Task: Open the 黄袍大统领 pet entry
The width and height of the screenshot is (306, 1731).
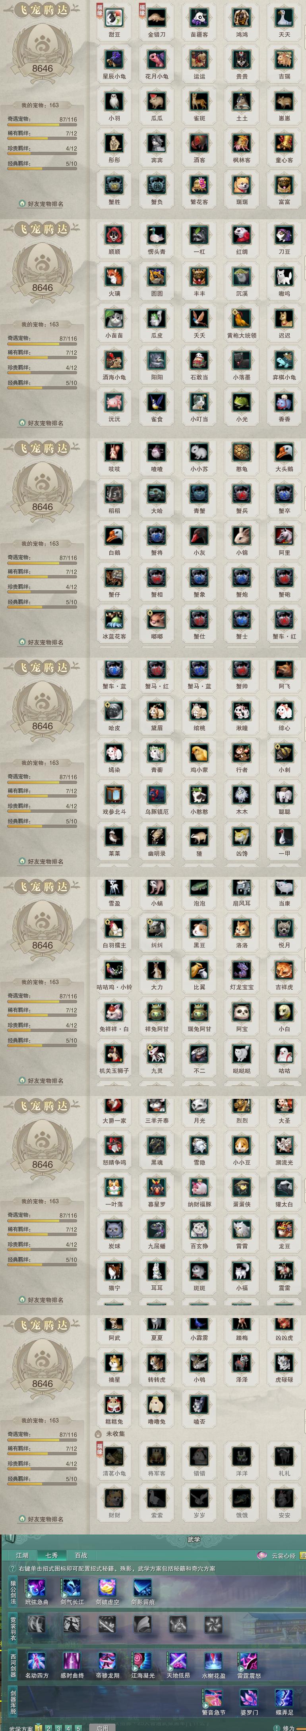Action: [x=242, y=318]
